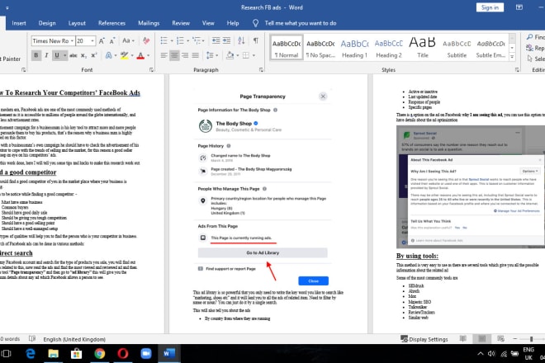Open Line Spacing options
Screen dimensions: 545x363
click(211, 55)
